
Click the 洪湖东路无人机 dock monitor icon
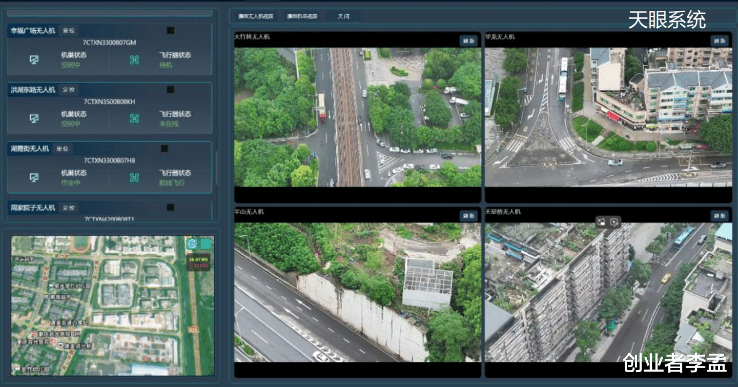pyautogui.click(x=34, y=119)
